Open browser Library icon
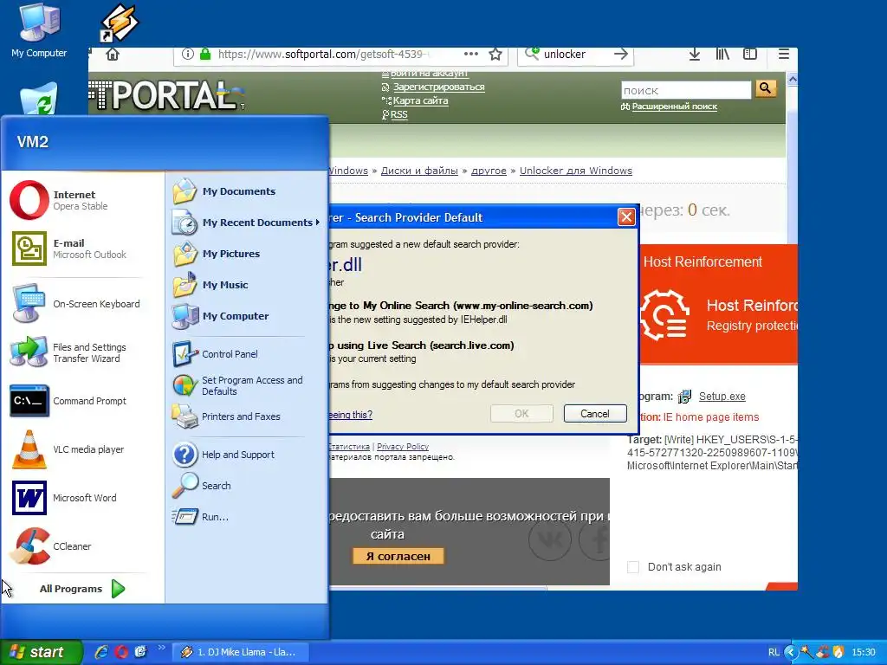The height and width of the screenshot is (665, 887). click(722, 55)
